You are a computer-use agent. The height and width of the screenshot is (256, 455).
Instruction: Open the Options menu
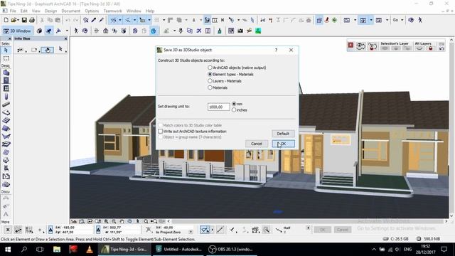(x=92, y=11)
